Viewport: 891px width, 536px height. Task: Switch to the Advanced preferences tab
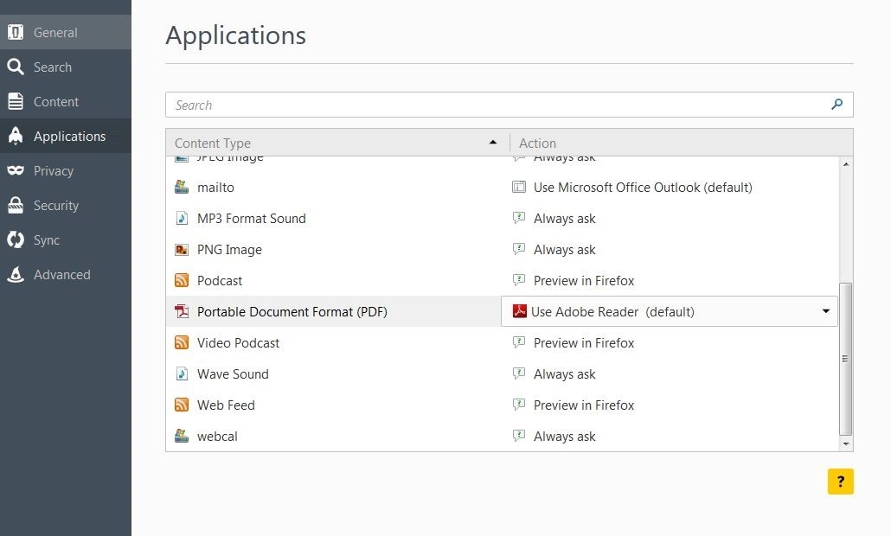pos(66,274)
